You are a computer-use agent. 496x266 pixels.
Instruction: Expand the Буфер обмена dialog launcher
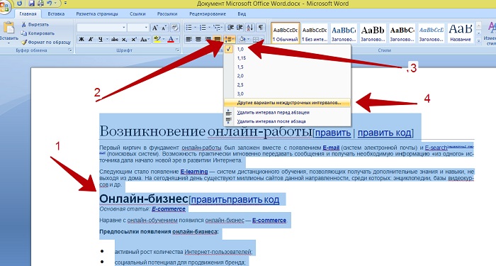(x=70, y=50)
